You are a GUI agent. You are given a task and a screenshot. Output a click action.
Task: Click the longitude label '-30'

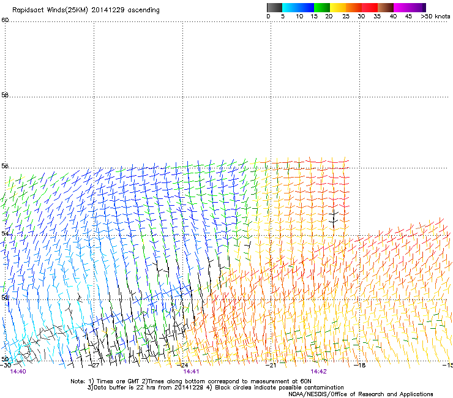[x=6, y=366]
